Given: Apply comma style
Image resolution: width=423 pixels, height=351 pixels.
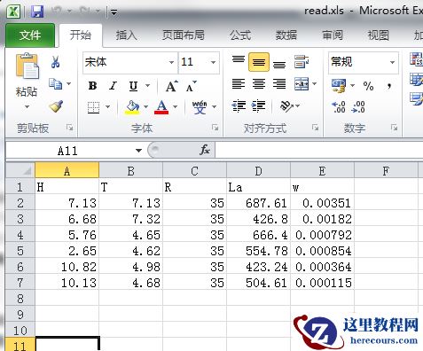Looking at the screenshot, I should [x=389, y=86].
